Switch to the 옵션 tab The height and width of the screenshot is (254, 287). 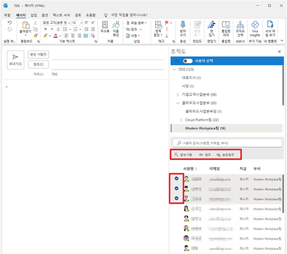click(x=45, y=15)
